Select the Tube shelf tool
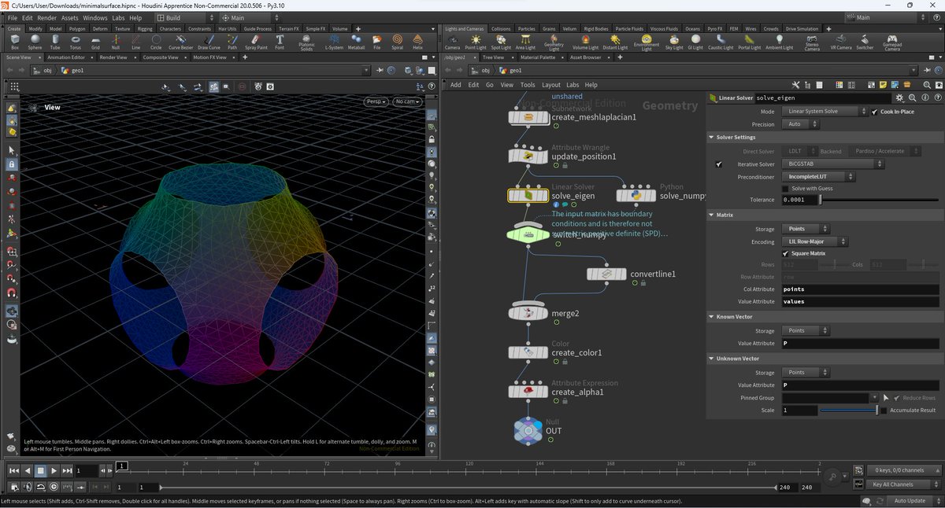 tap(55, 42)
